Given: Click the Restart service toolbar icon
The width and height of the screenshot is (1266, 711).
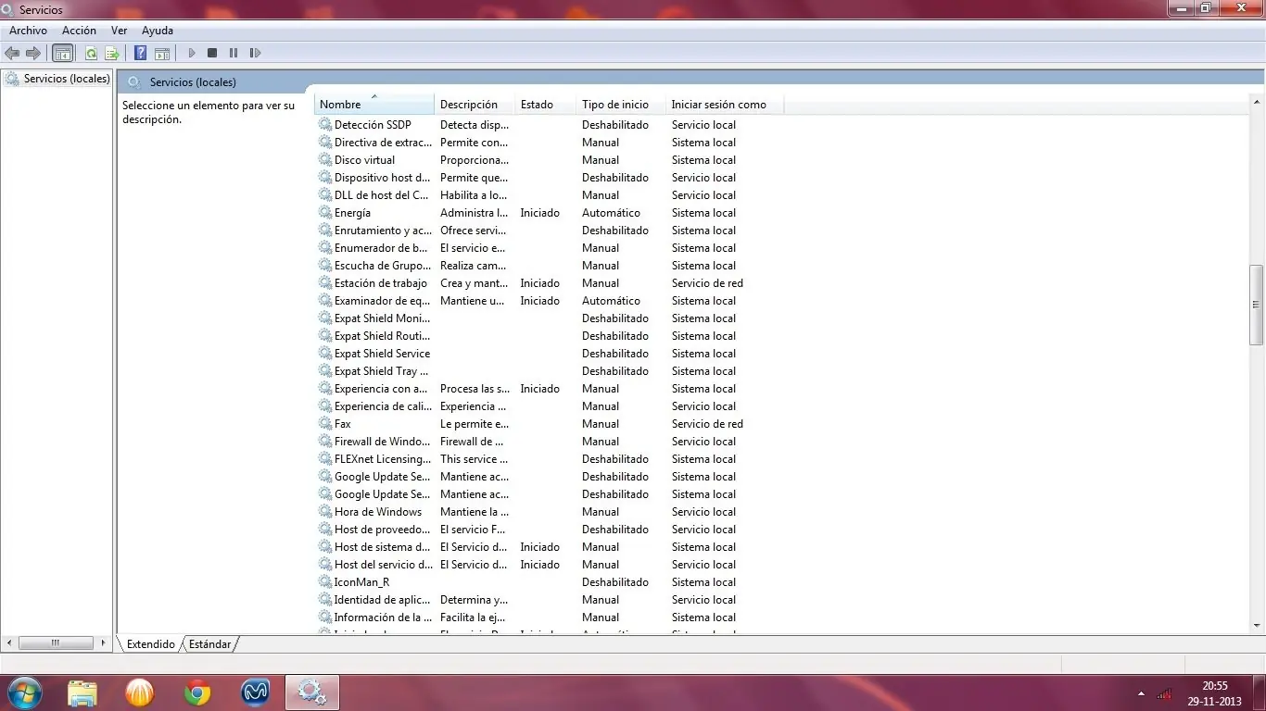Looking at the screenshot, I should pyautogui.click(x=256, y=53).
